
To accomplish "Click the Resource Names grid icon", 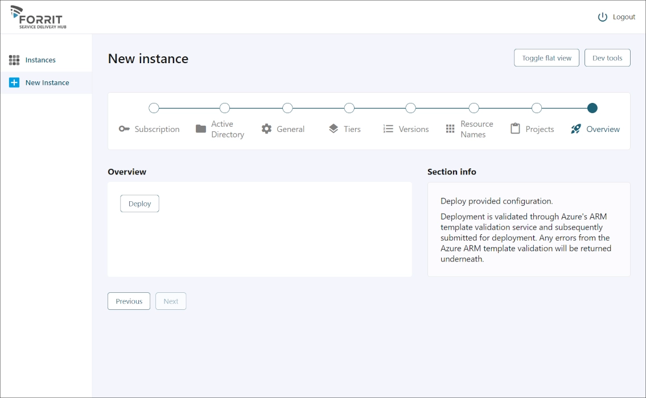I will (x=450, y=129).
